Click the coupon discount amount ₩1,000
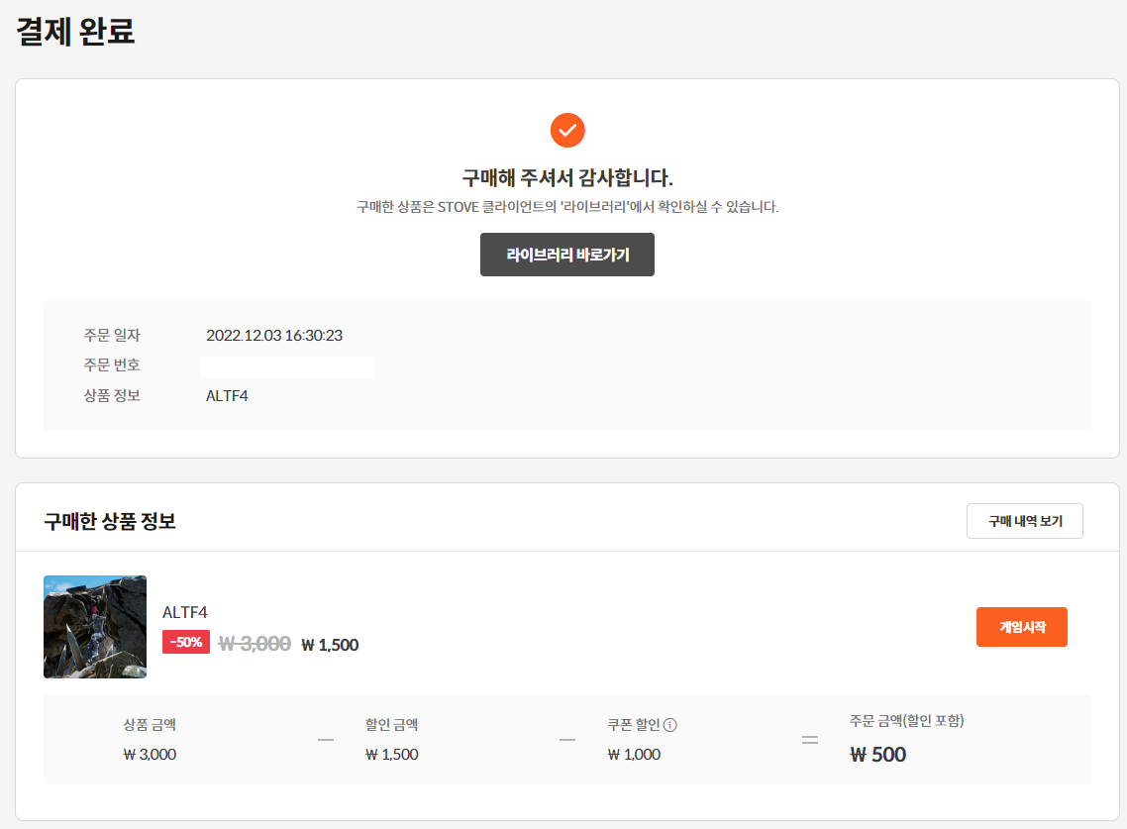The width and height of the screenshot is (1127, 829). coord(634,755)
